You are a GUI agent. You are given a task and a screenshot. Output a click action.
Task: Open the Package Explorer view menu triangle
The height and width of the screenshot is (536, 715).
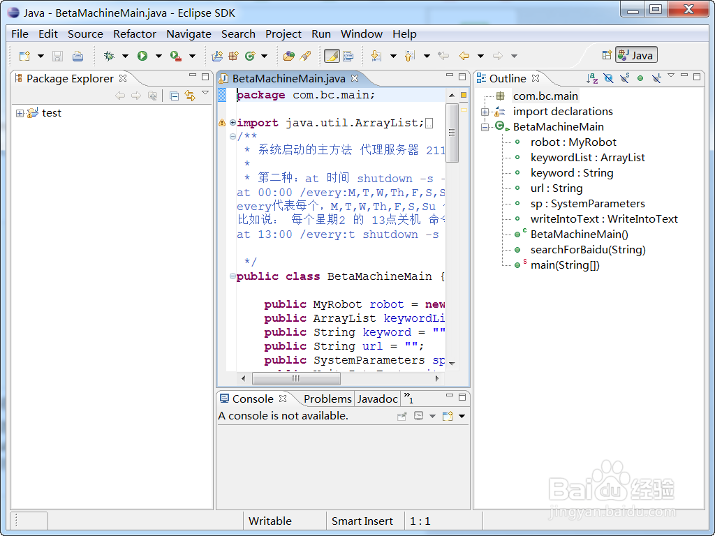(205, 93)
